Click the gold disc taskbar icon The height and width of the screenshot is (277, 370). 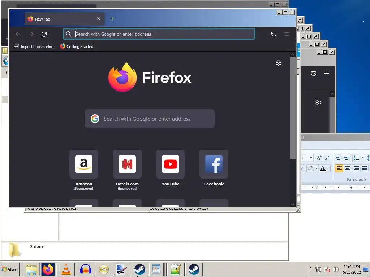click(104, 269)
